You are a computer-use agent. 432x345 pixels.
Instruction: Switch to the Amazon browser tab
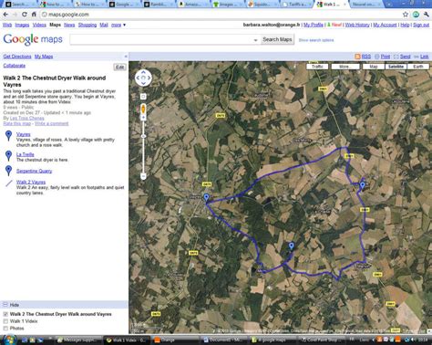tap(193, 5)
